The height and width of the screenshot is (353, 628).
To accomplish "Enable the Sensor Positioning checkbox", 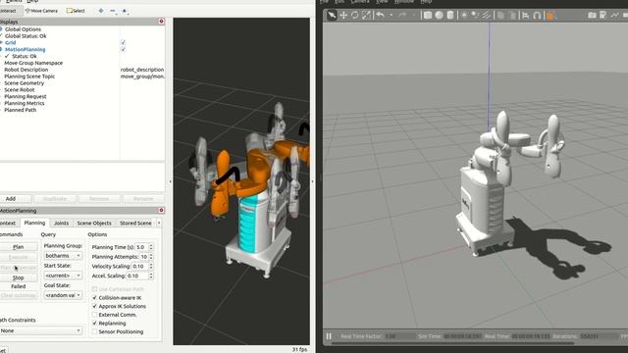I will pos(94,331).
